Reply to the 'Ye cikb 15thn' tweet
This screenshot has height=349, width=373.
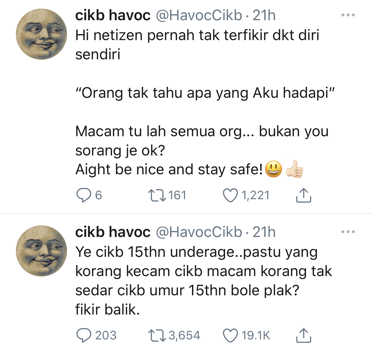tap(84, 335)
